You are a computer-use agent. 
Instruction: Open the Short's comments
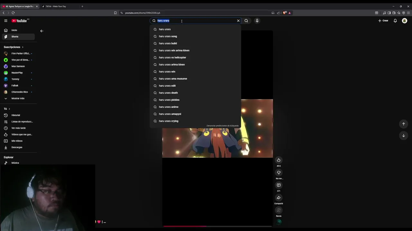(x=279, y=185)
